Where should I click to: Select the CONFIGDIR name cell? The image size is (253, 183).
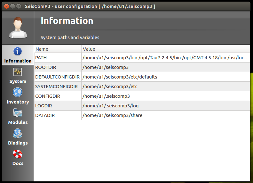58,96
